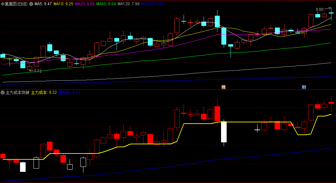Click MA250: 7.54 label
The height and width of the screenshot is (183, 336).
click(152, 4)
